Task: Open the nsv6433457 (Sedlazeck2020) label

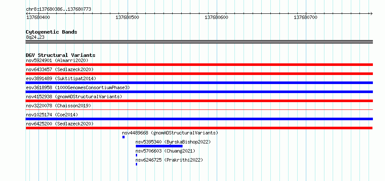Action: point(60,69)
